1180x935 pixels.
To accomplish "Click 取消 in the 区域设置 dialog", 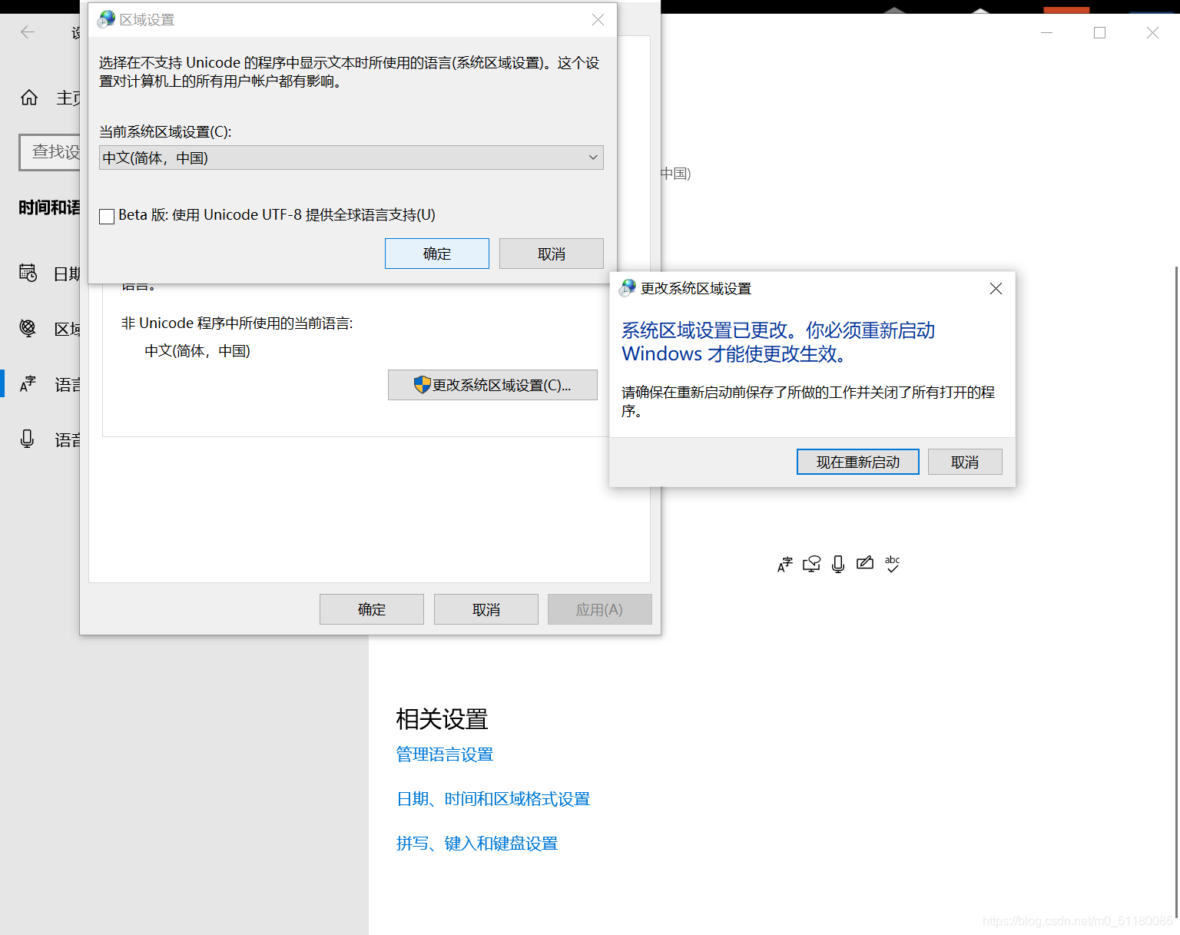I will click(552, 254).
